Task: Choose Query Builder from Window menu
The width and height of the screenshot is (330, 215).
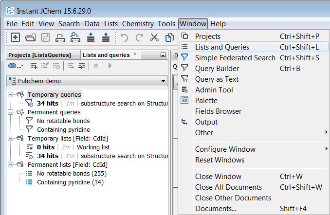Action: pos(217,69)
